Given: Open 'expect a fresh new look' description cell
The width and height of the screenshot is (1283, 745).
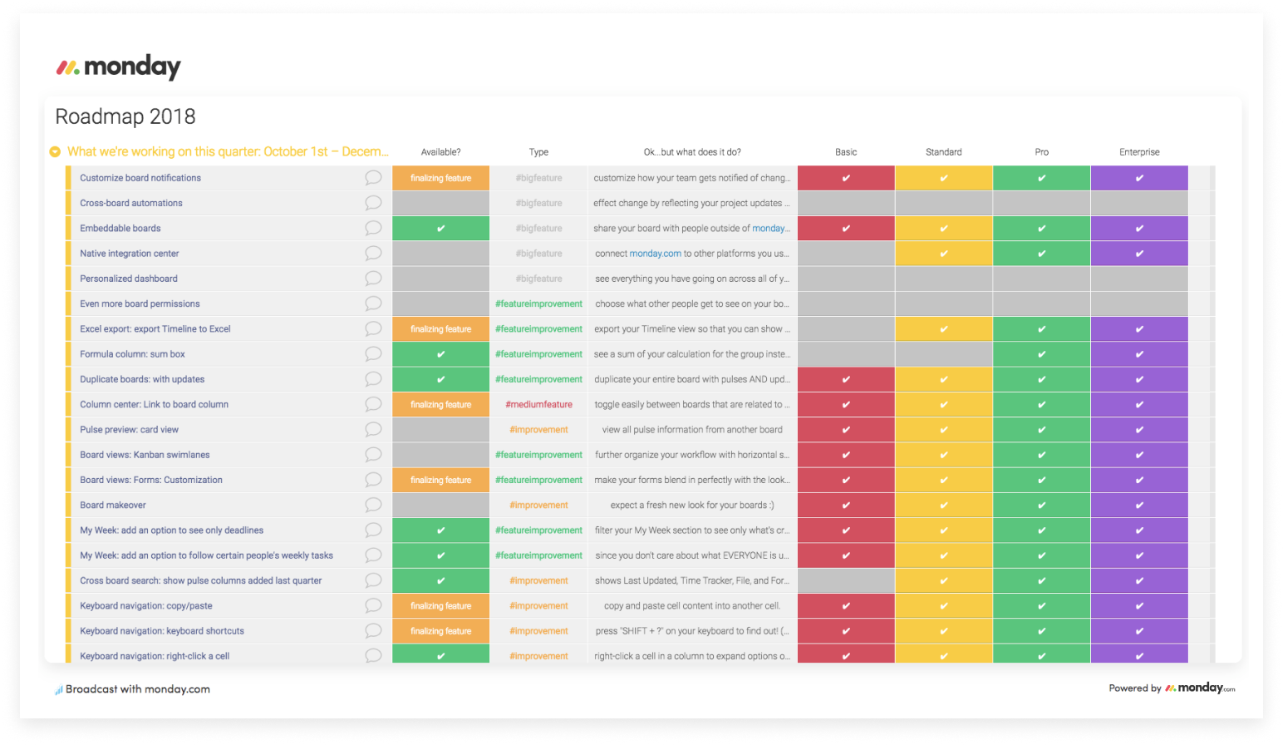Looking at the screenshot, I should pyautogui.click(x=692, y=506).
